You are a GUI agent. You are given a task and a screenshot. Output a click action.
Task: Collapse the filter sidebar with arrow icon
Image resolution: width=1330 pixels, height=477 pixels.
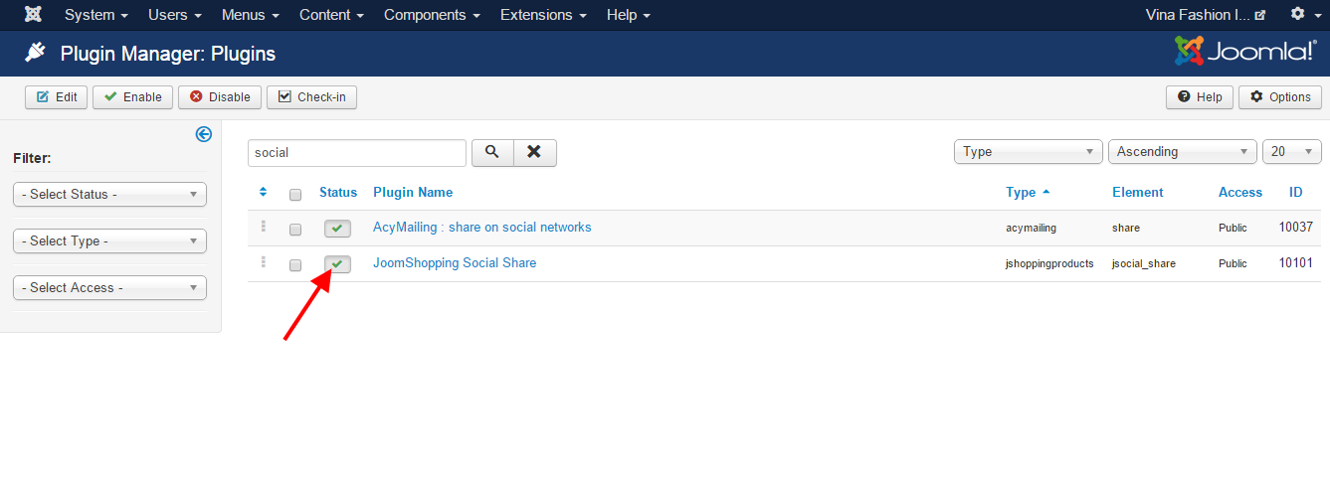[204, 134]
